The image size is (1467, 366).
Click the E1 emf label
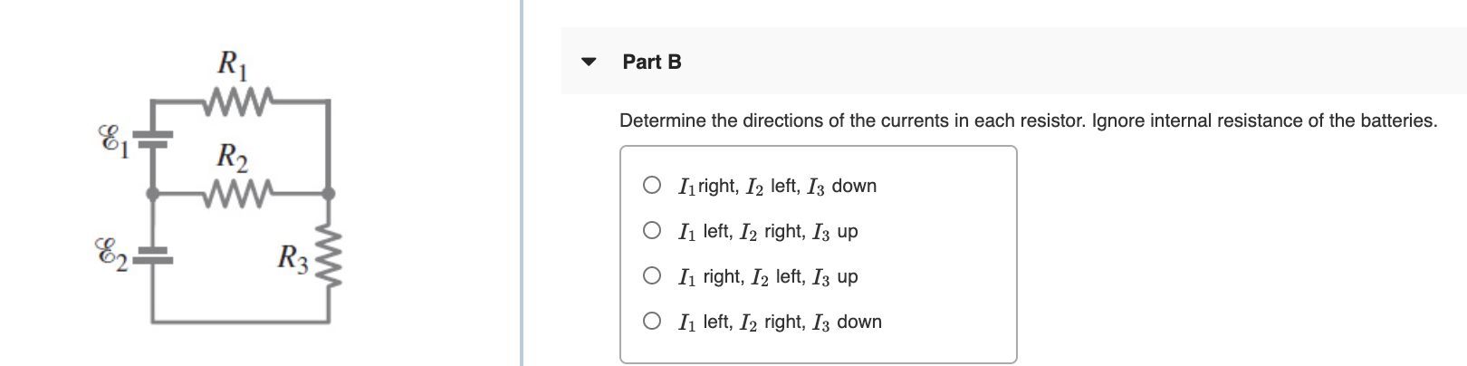pos(112,143)
